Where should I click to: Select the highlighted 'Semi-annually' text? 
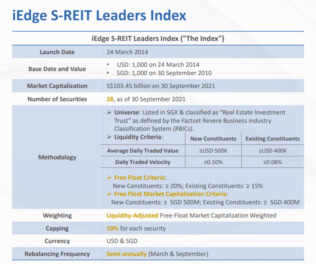click(126, 254)
